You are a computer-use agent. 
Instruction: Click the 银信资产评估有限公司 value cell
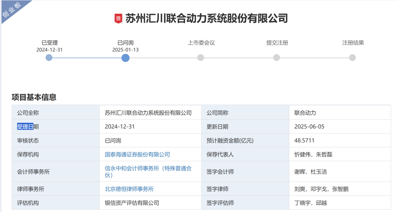[x=151, y=203]
